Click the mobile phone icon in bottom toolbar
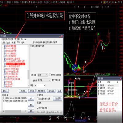The height and width of the screenshot is (123, 123). point(50,118)
